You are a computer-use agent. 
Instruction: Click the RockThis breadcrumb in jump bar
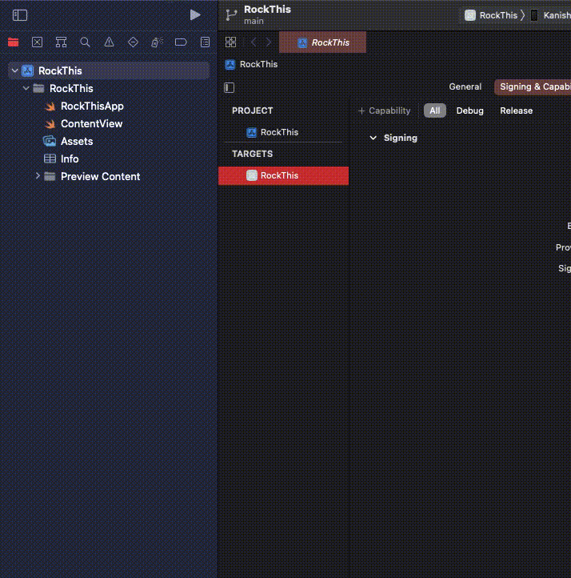point(251,65)
